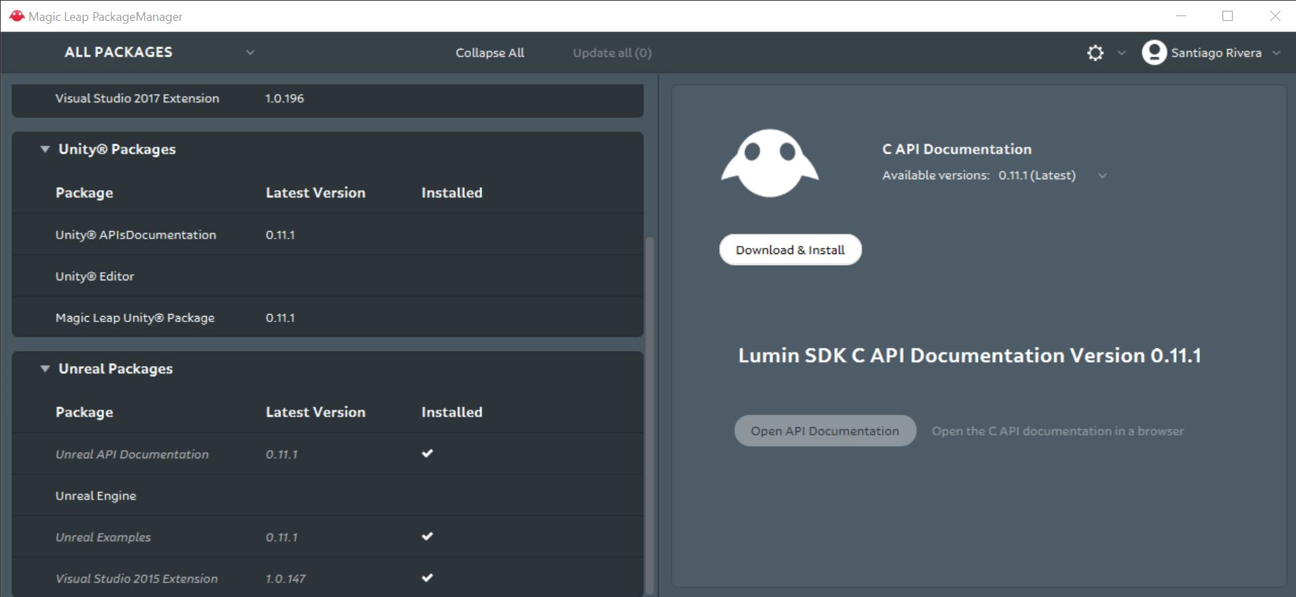Viewport: 1296px width, 597px height.
Task: Select the Unity® APIsDocumentation package
Action: (328, 234)
